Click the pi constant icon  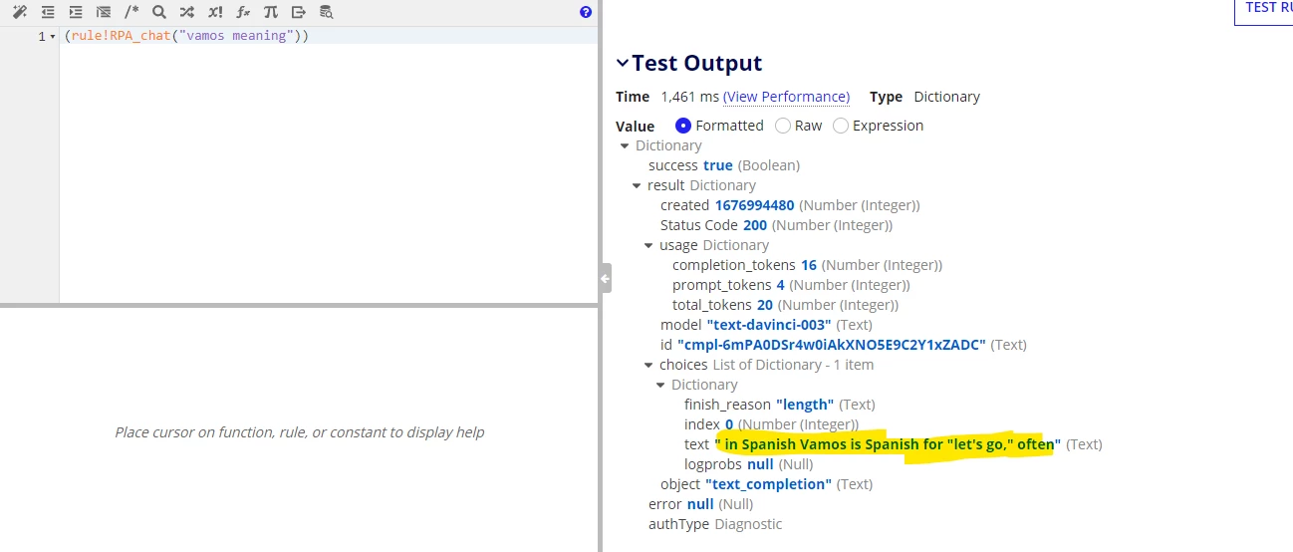[x=271, y=12]
